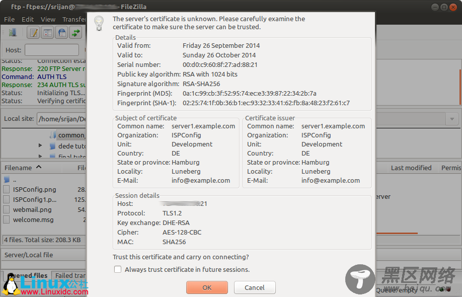This screenshot has height=297, width=462.
Task: Enable Always trust certificate in future sessions
Action: click(x=118, y=269)
